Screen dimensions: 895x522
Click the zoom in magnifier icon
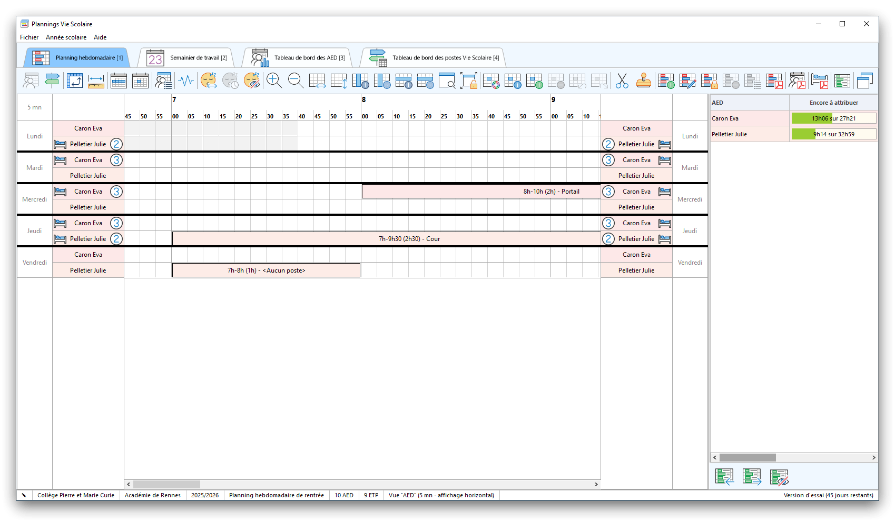click(274, 81)
